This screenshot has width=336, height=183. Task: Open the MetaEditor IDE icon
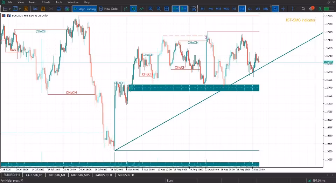[x=35, y=9]
